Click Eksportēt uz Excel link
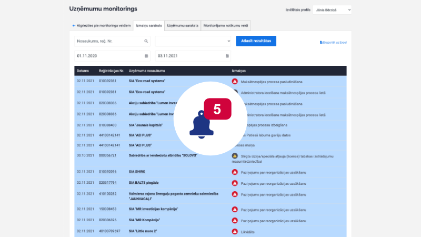421x237 pixels. click(336, 42)
